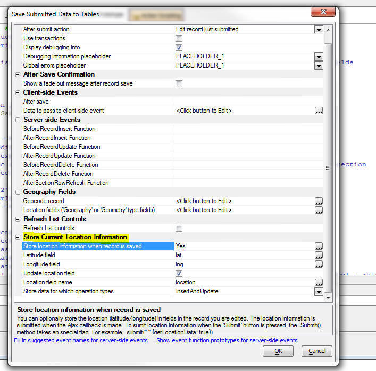Screen dimensions: 376x371
Task: Uncheck Update location field checkbox
Action: point(179,273)
